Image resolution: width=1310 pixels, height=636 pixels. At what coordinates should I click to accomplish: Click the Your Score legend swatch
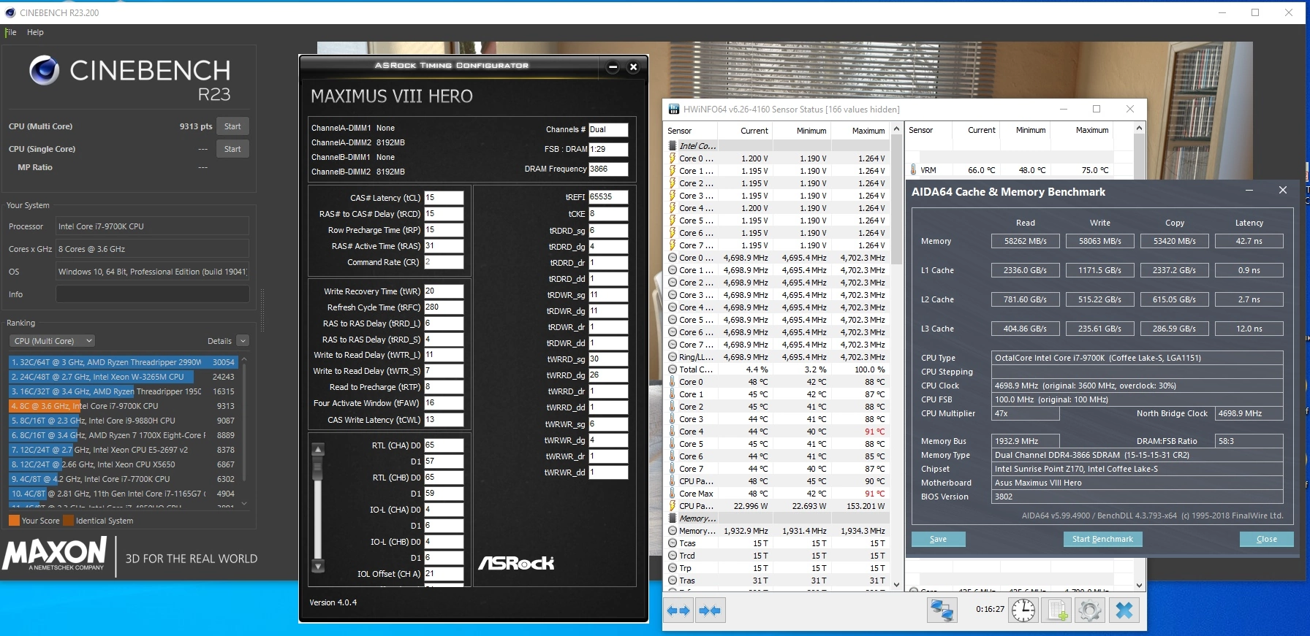[14, 521]
